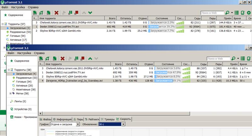Viewport: 252px width, 136px height.
Task: Start torrent play icon in front window
Action: [70, 58]
